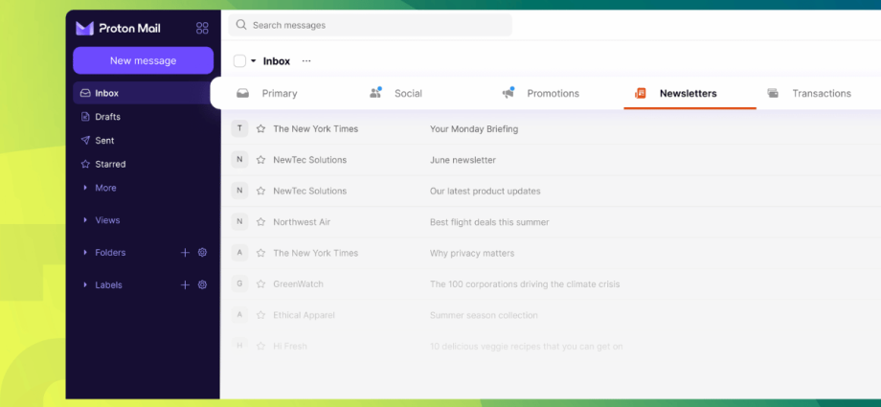Image resolution: width=881 pixels, height=407 pixels.
Task: Click the Transactions tab card icon
Action: click(773, 93)
